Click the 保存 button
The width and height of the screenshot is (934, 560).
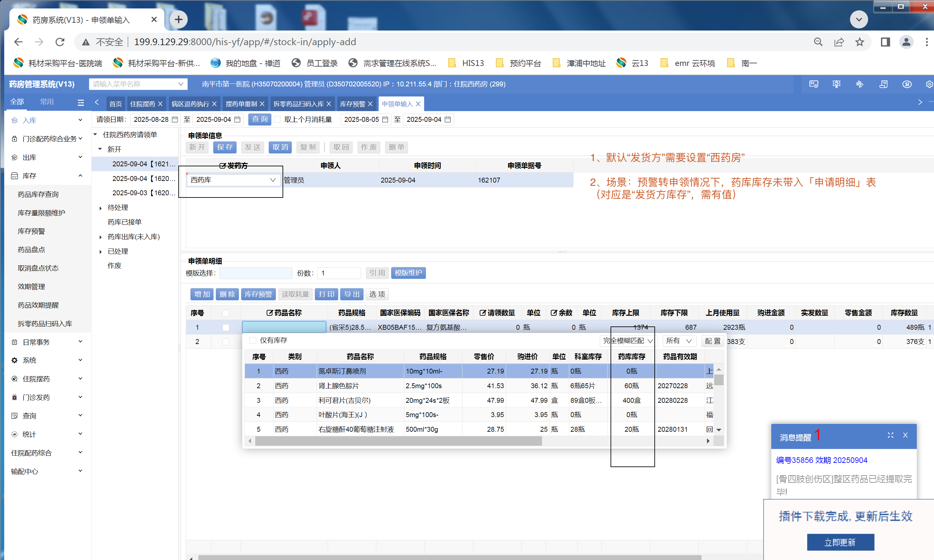click(x=224, y=147)
